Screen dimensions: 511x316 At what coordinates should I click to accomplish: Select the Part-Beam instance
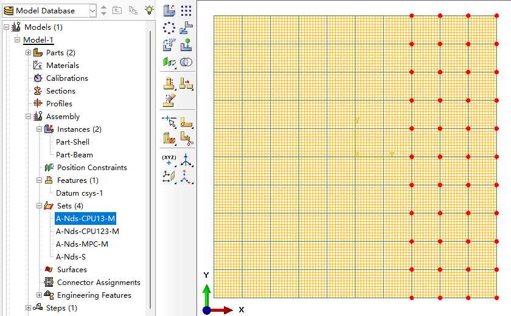74,155
